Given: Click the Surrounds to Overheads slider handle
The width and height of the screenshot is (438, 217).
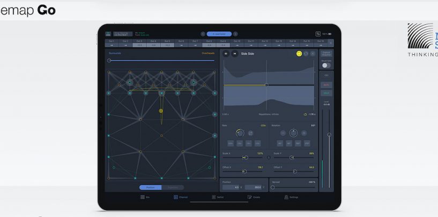Looking at the screenshot, I should [x=109, y=61].
